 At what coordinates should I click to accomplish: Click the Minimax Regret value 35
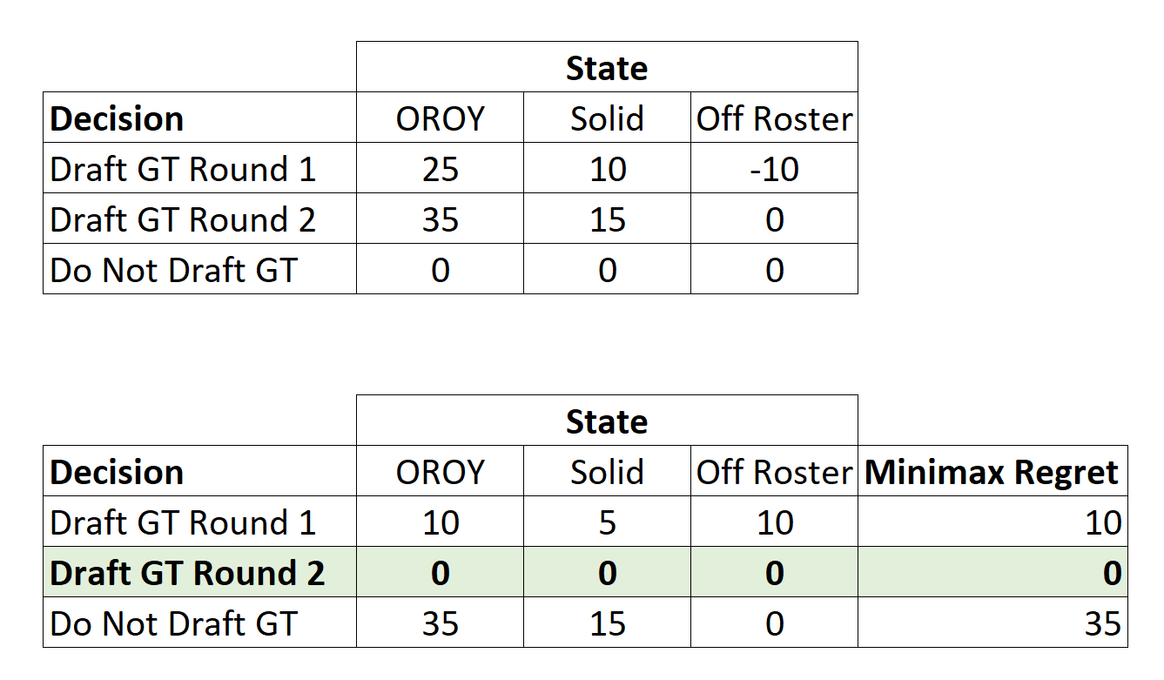click(992, 623)
